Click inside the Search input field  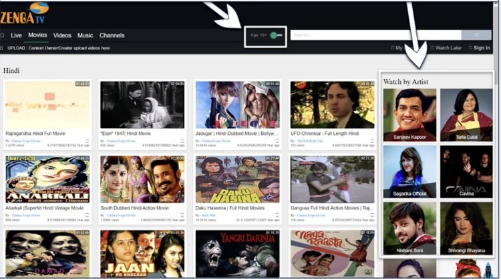pyautogui.click(x=375, y=35)
